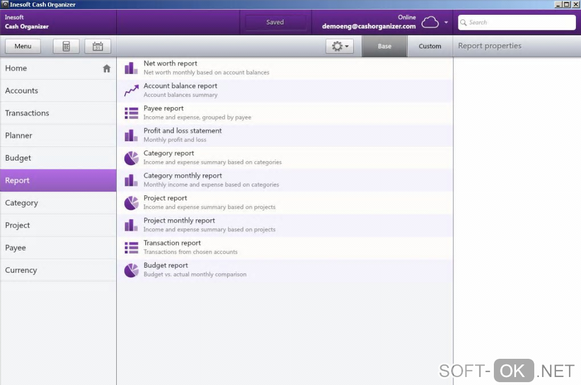Click the Profit and loss statement bar icon
Image resolution: width=581 pixels, height=385 pixels.
[x=131, y=135]
